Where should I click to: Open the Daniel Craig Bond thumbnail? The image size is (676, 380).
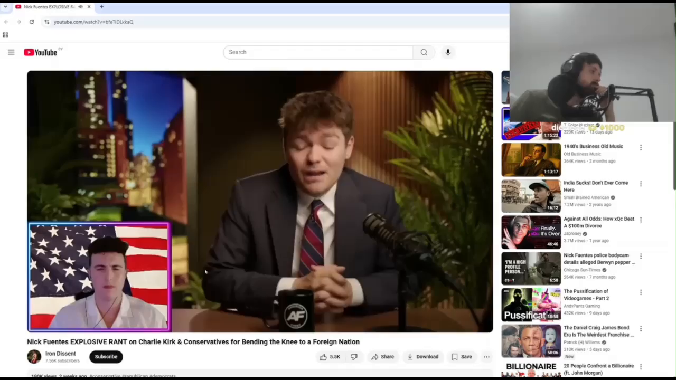(x=531, y=341)
